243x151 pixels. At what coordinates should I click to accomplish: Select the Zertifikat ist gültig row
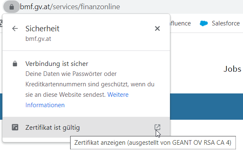[86, 127]
